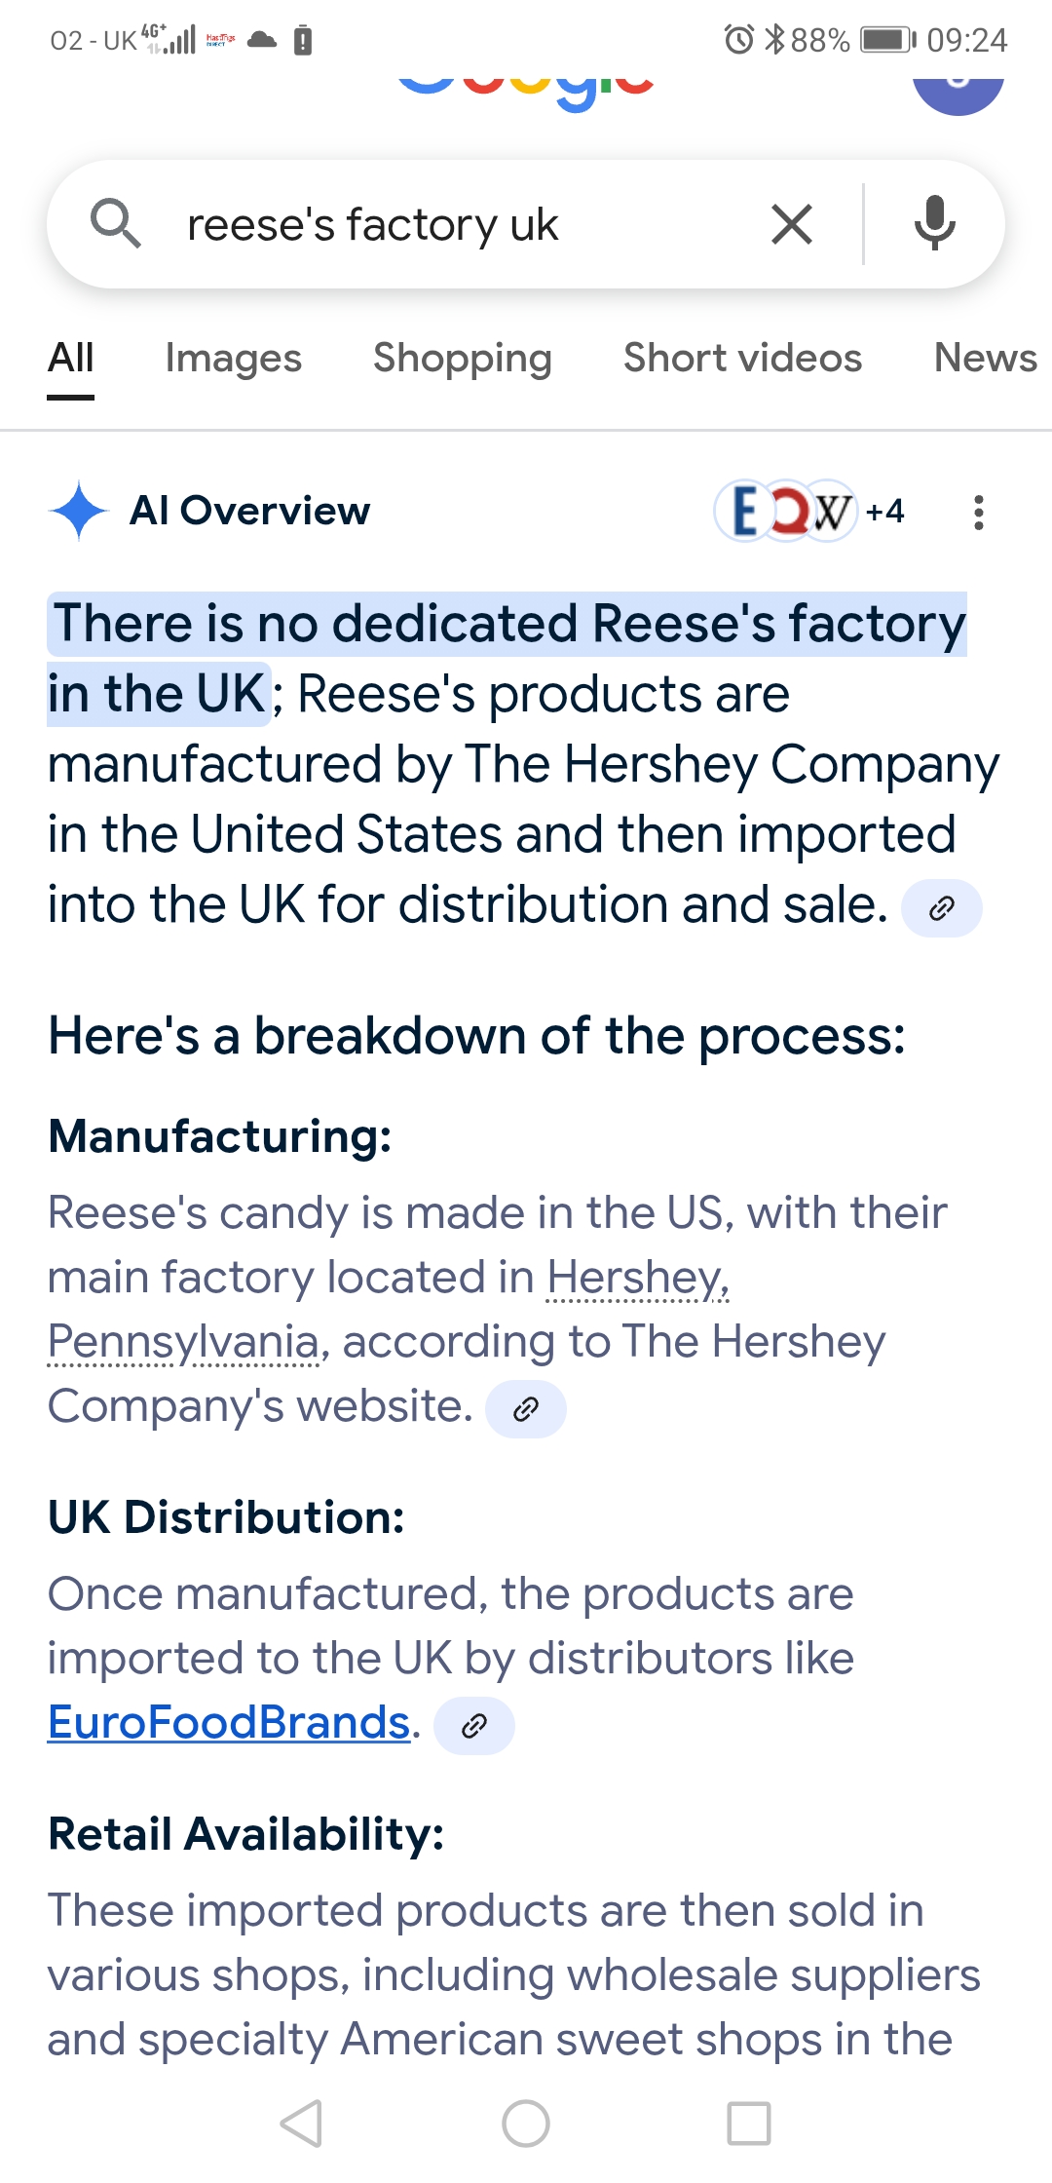The image size is (1052, 2183).
Task: Tap the search magnifier icon
Action: pos(116,224)
